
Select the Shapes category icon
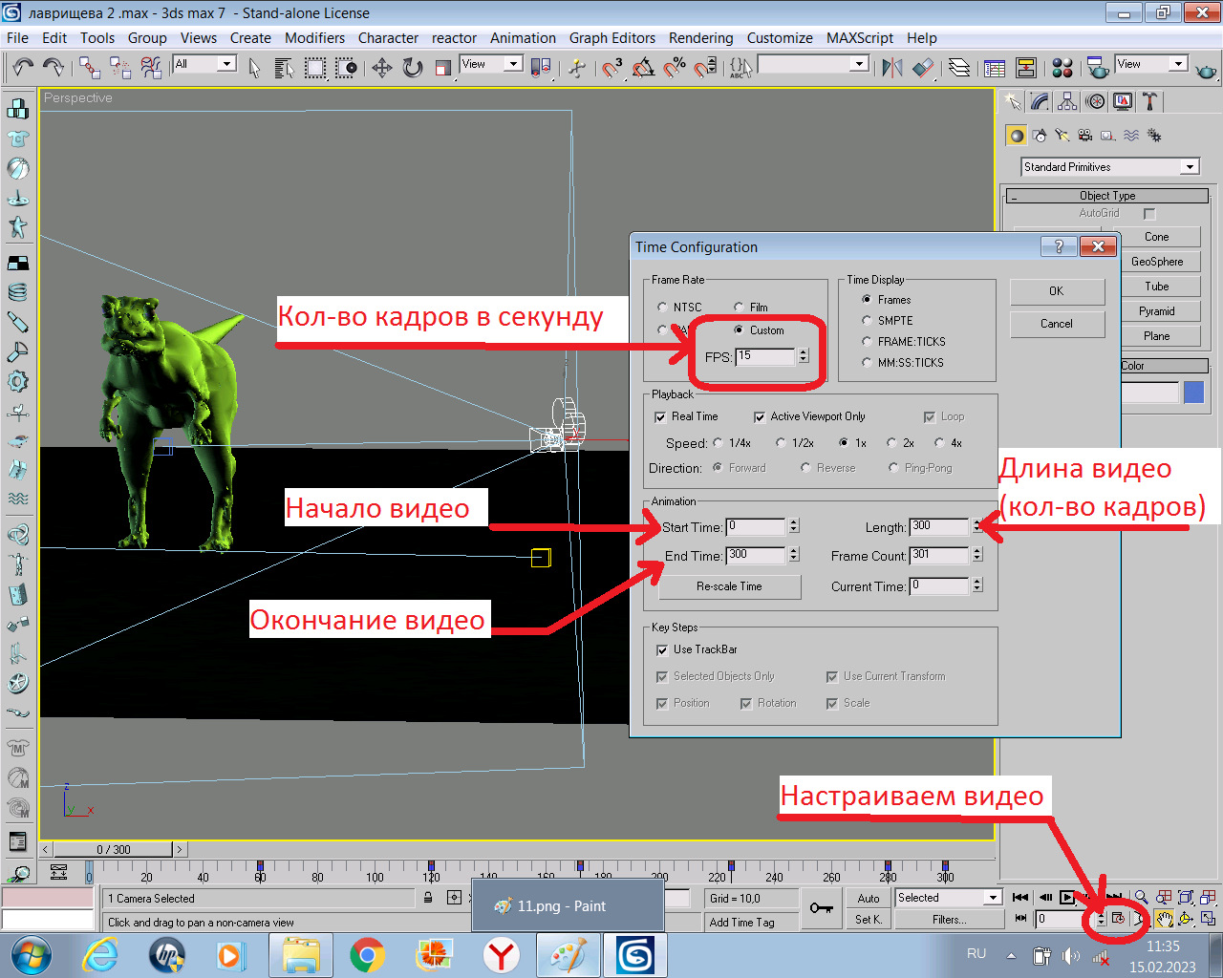[1040, 136]
